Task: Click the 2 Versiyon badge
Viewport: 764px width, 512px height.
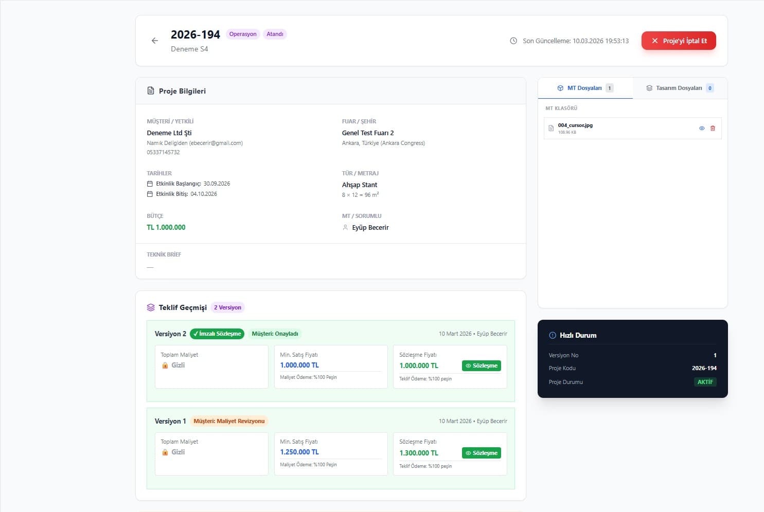Action: click(x=227, y=307)
